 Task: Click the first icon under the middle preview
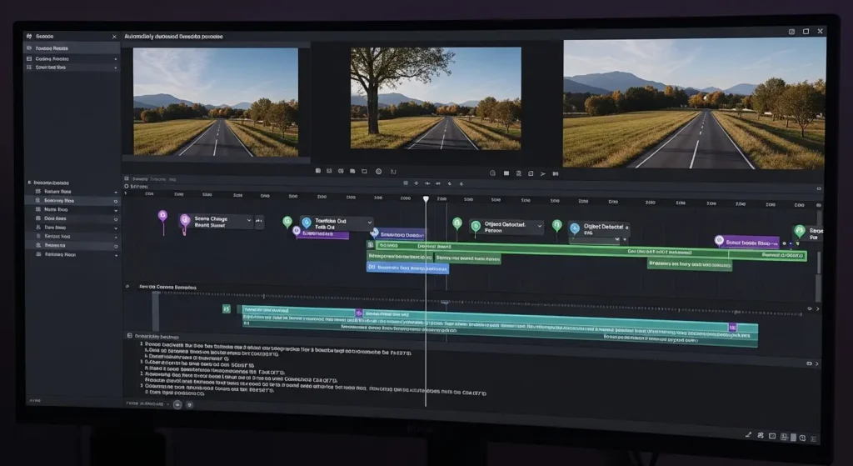pos(319,172)
